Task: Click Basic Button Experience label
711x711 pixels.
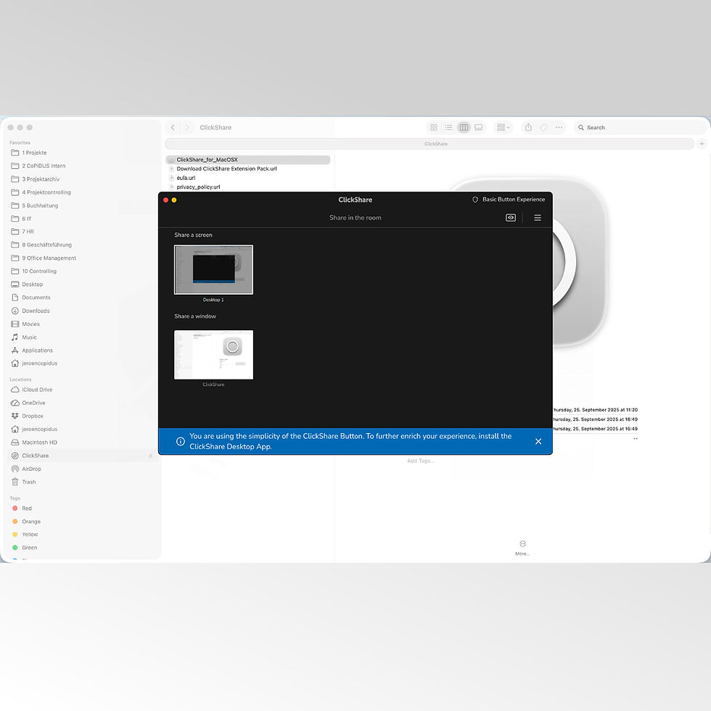Action: (x=514, y=200)
